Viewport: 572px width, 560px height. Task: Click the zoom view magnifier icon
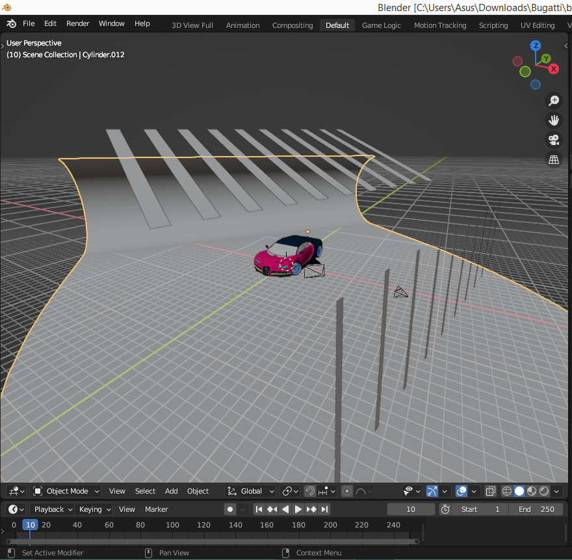pos(554,100)
